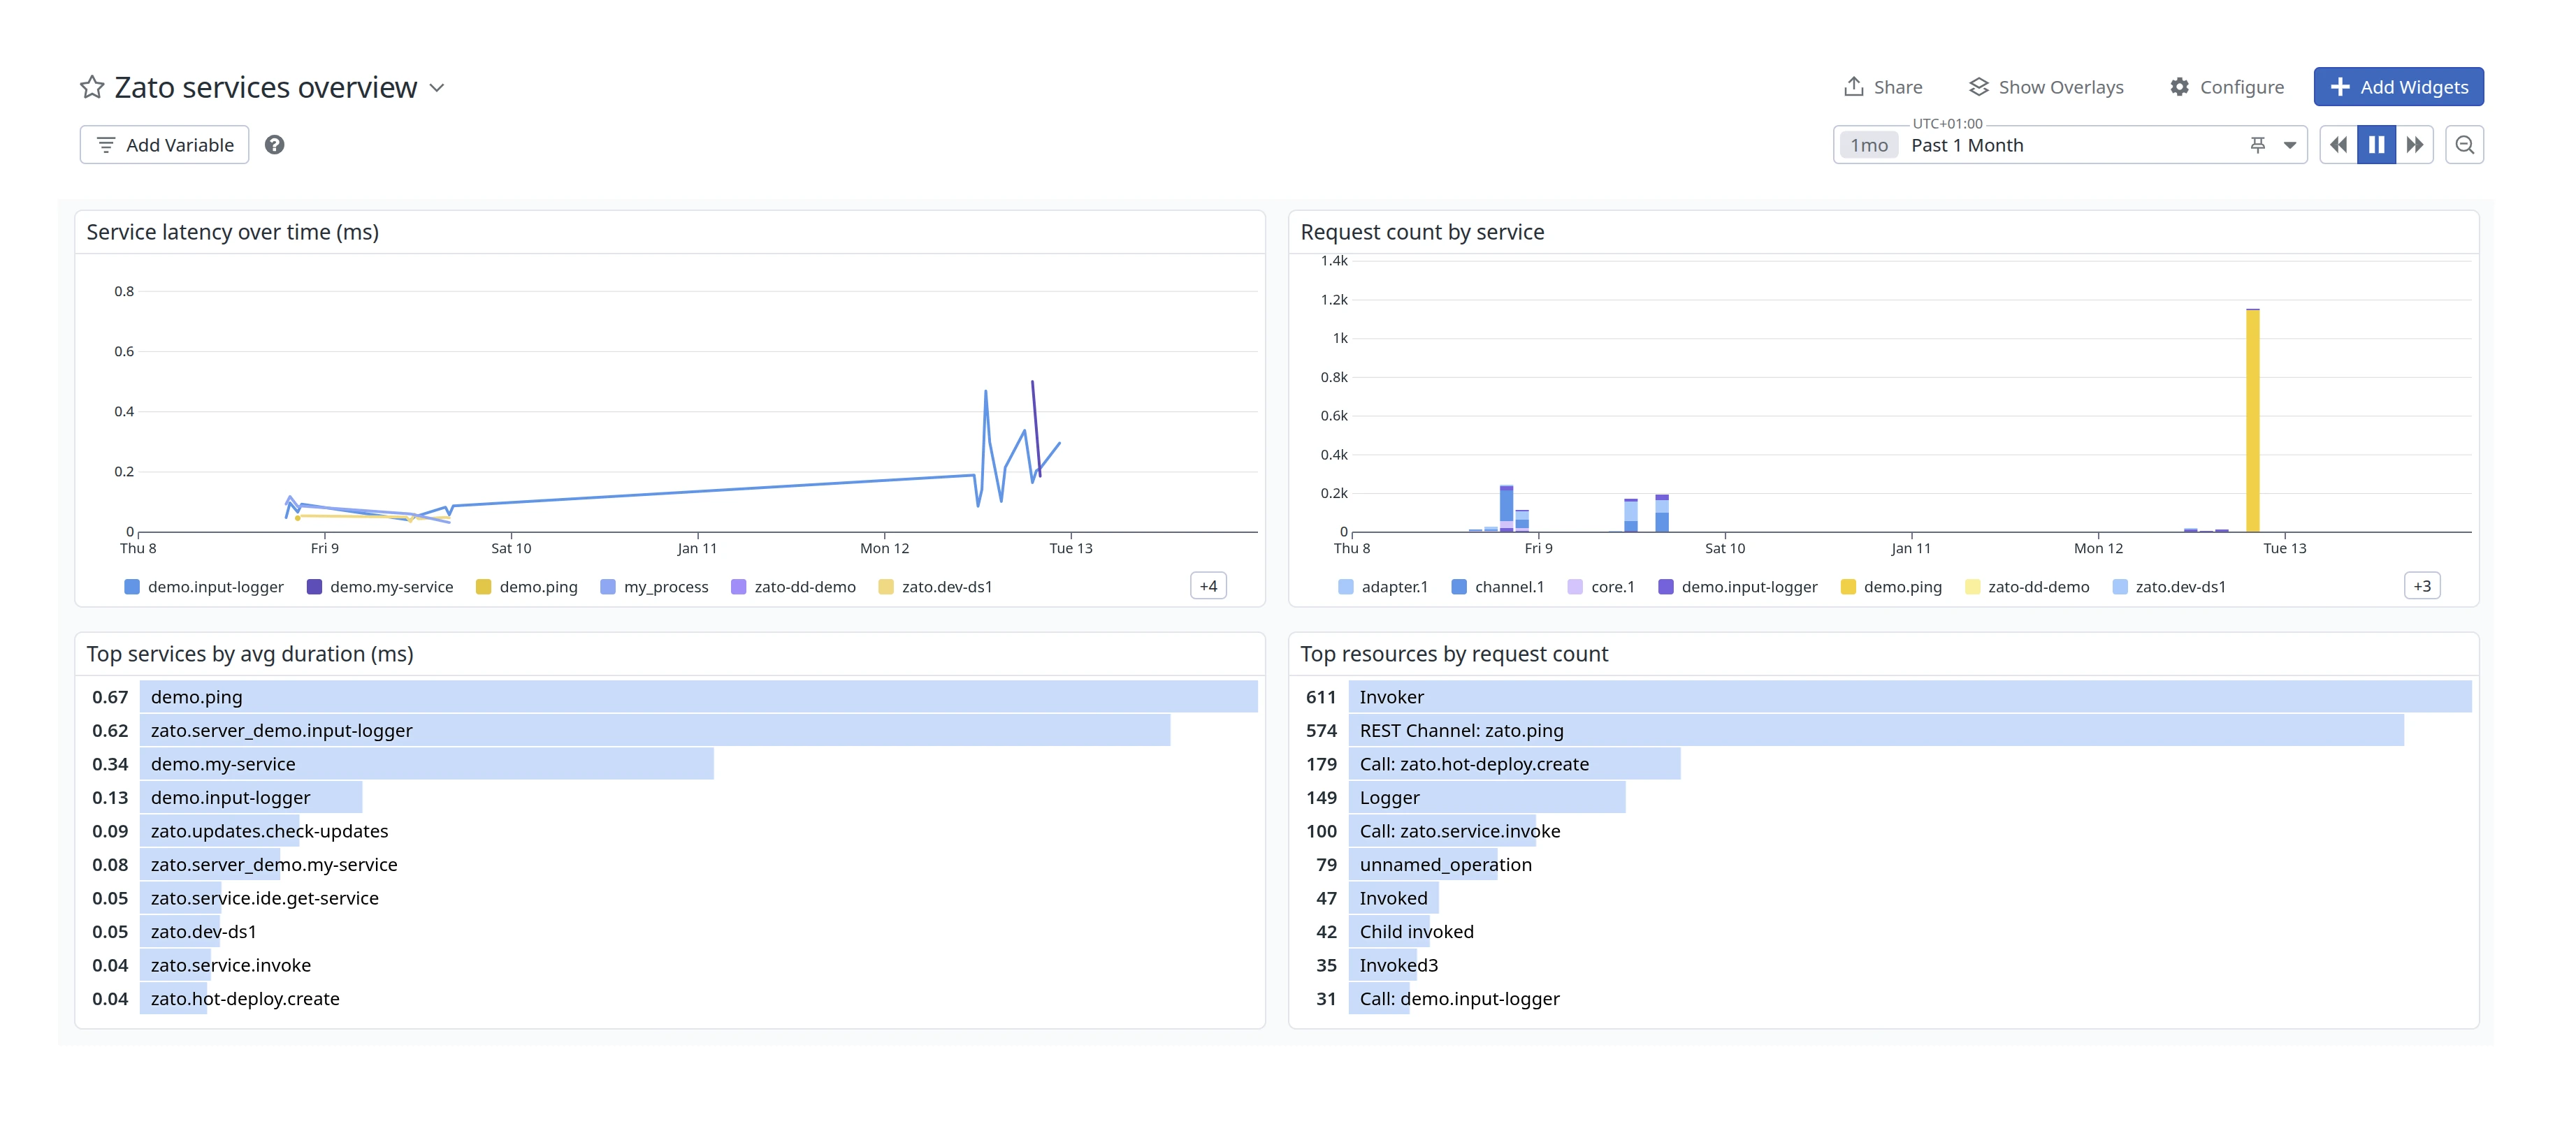
Task: Step the time range backward
Action: 2338,145
